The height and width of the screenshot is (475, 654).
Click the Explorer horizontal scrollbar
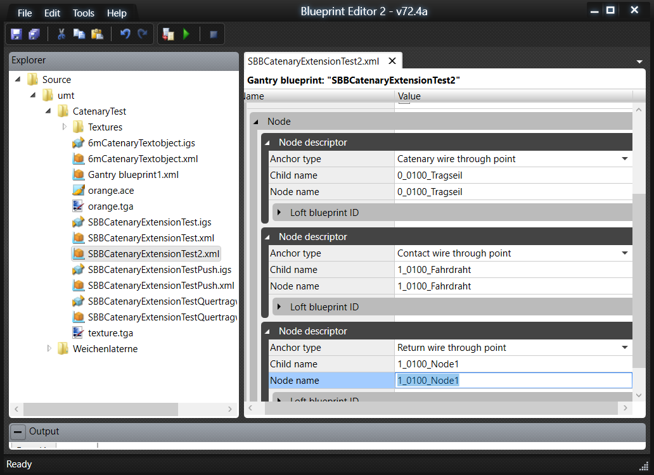click(x=101, y=410)
